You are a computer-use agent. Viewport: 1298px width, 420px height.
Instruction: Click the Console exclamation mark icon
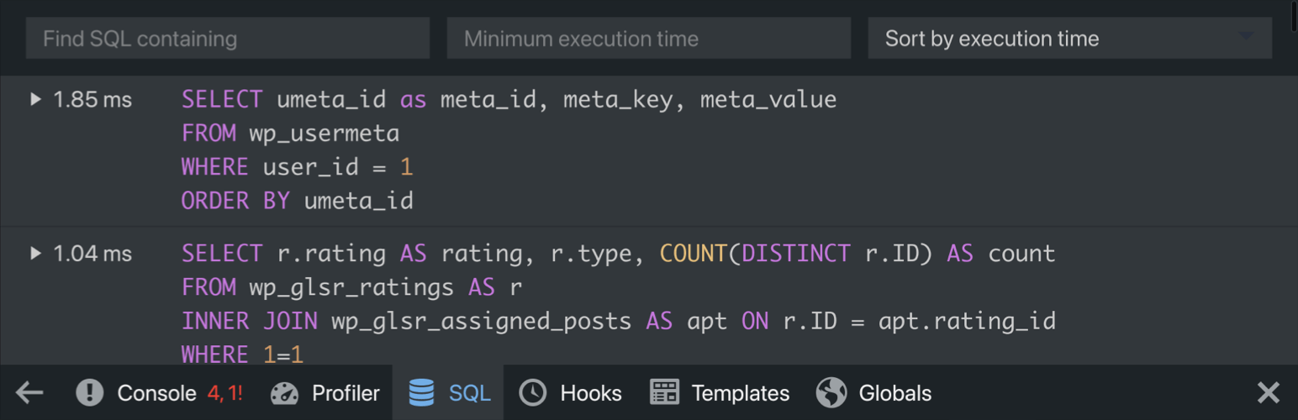(x=89, y=392)
